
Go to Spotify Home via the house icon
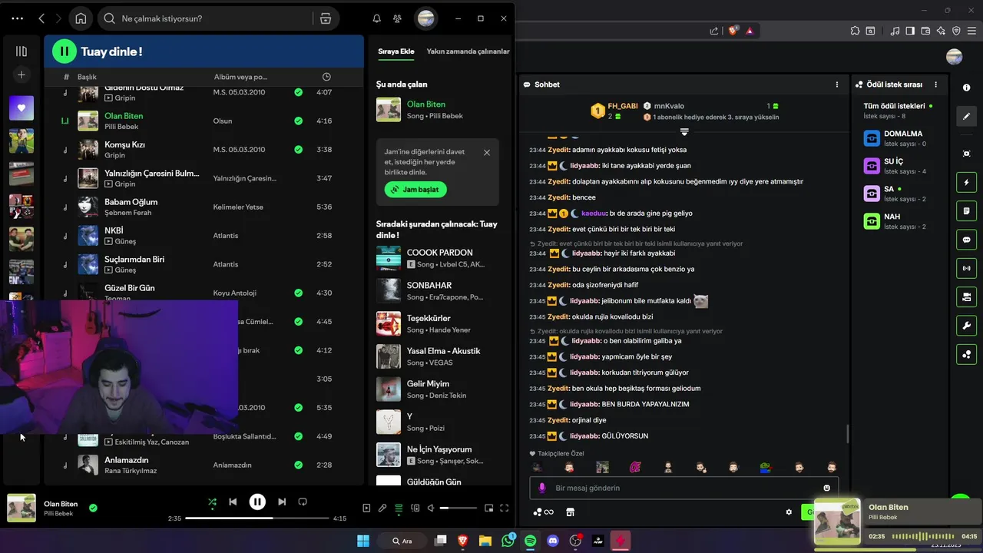pos(81,18)
